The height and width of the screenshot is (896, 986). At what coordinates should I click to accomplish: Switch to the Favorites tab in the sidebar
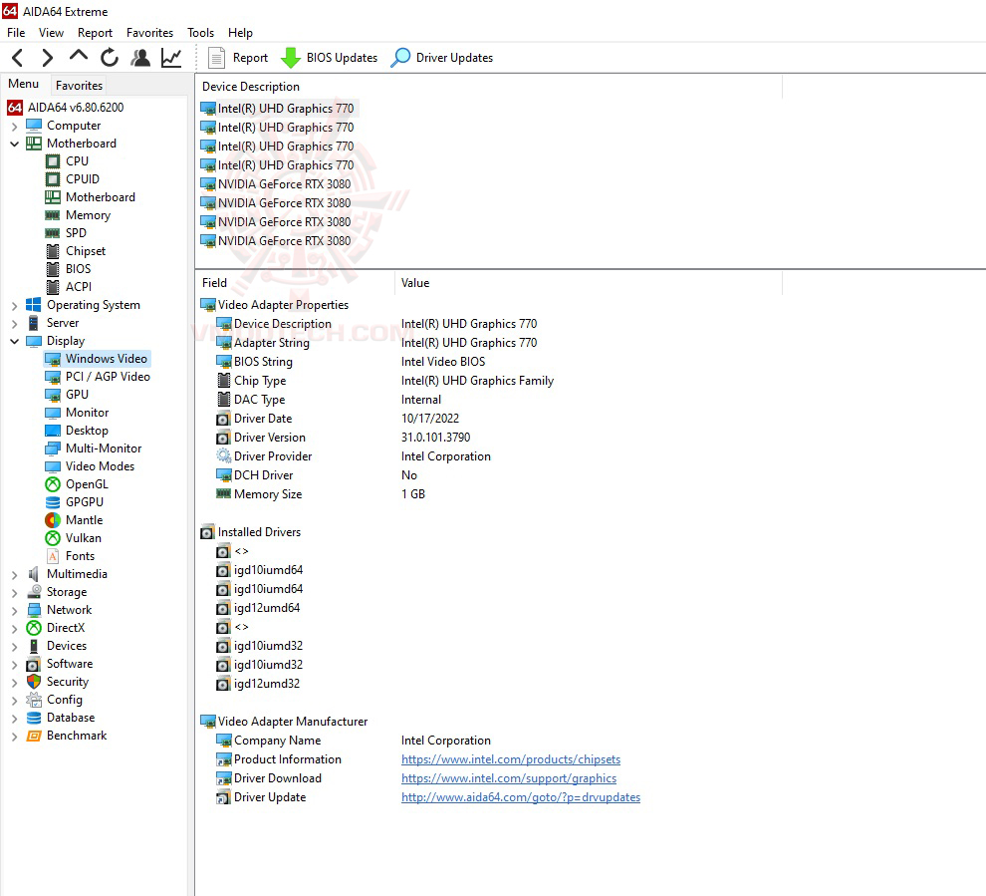[79, 85]
